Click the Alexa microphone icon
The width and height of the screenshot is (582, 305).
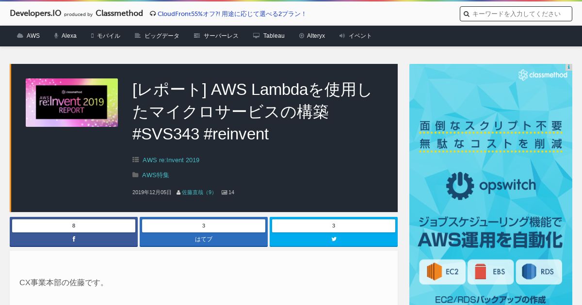pyautogui.click(x=56, y=36)
